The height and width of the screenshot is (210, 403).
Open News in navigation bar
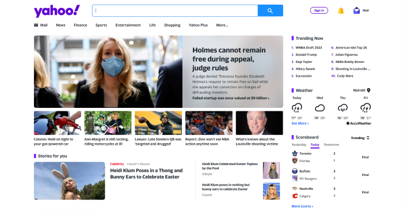[60, 25]
